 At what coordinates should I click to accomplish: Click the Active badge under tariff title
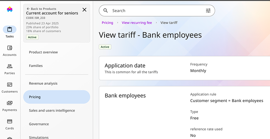click(x=105, y=47)
